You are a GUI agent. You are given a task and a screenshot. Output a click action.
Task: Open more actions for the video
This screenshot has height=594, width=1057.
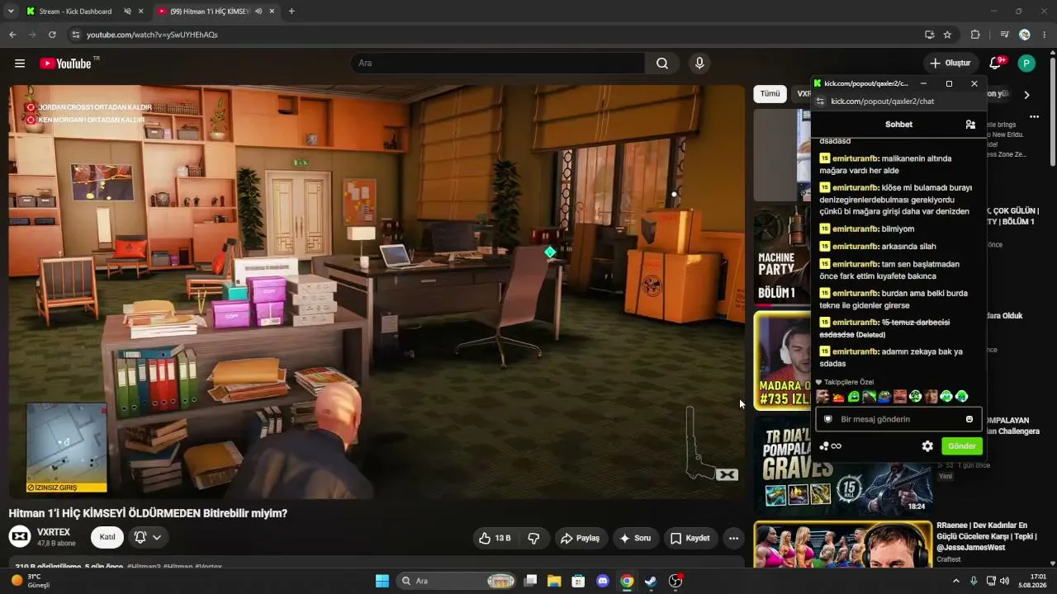click(x=733, y=538)
